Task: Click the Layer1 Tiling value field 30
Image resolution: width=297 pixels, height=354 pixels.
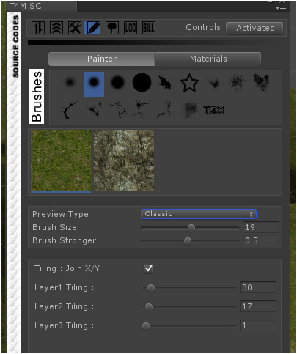Action: (258, 287)
